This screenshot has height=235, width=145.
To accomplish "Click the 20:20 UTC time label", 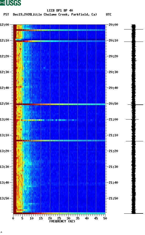I will (x=113, y=56).
